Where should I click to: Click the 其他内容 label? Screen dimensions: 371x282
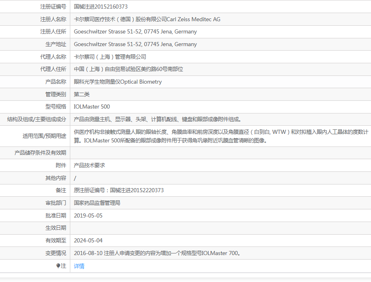coord(56,178)
